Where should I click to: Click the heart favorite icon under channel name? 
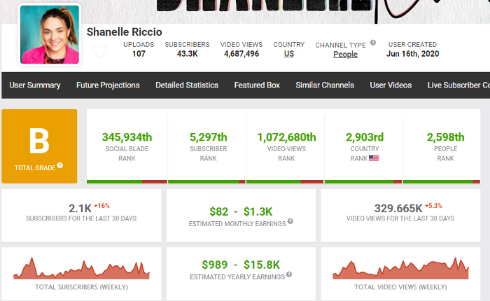100,51
